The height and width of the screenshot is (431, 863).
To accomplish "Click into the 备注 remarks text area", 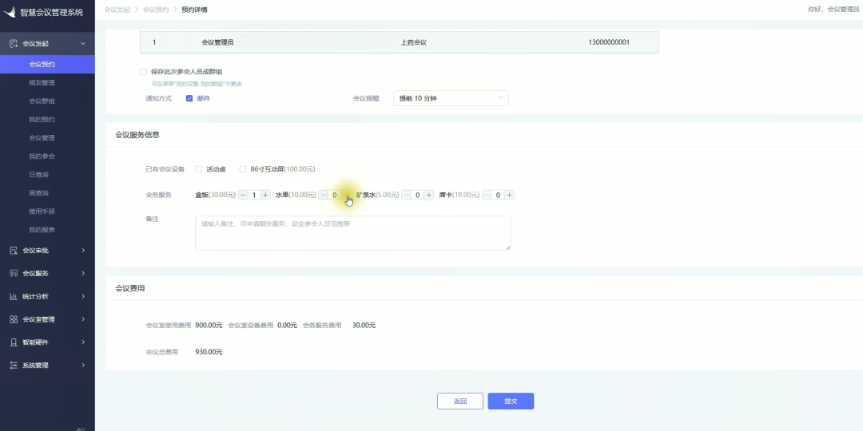I will (353, 233).
